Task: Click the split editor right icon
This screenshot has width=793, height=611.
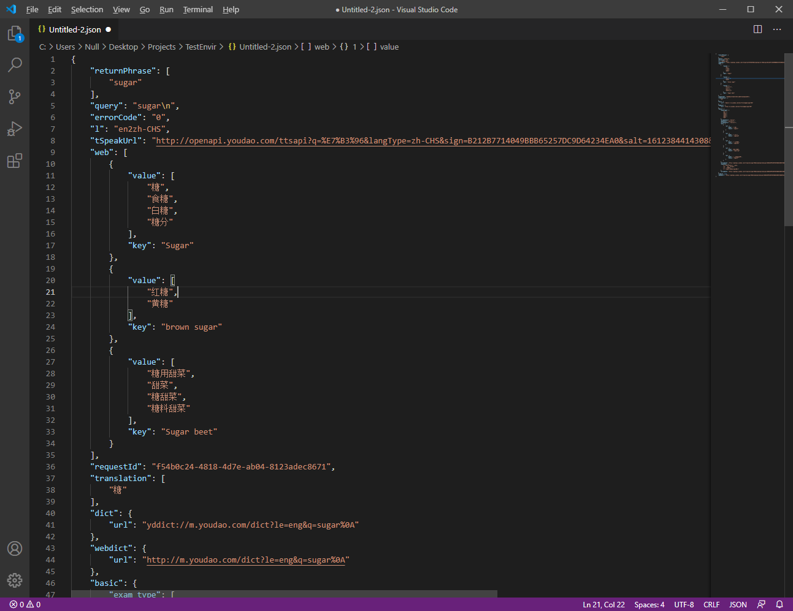Action: pyautogui.click(x=757, y=29)
